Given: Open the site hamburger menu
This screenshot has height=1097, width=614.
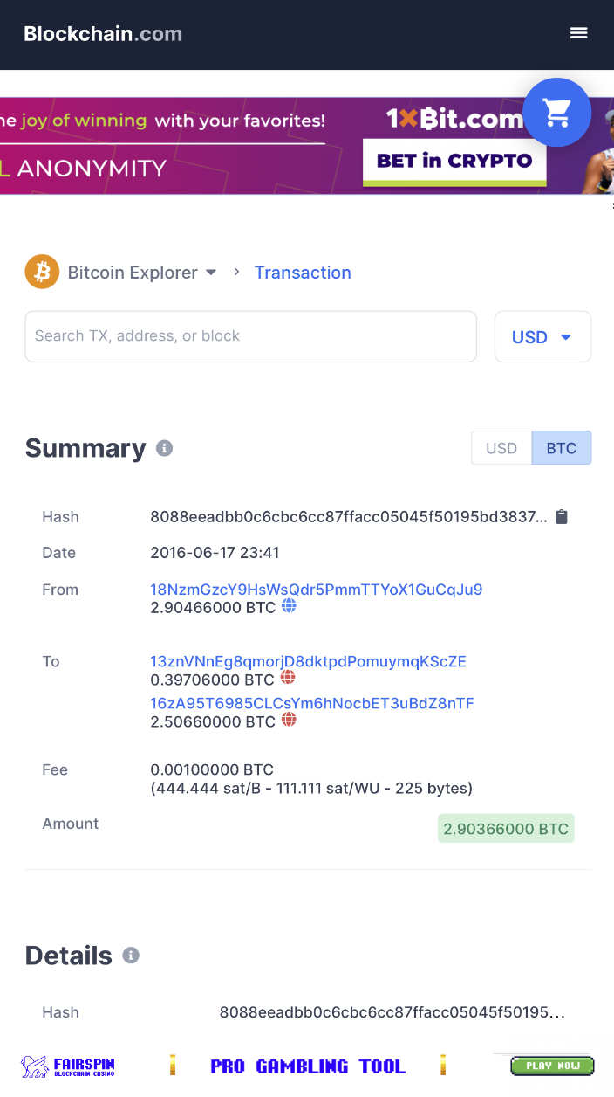Looking at the screenshot, I should click(x=578, y=32).
